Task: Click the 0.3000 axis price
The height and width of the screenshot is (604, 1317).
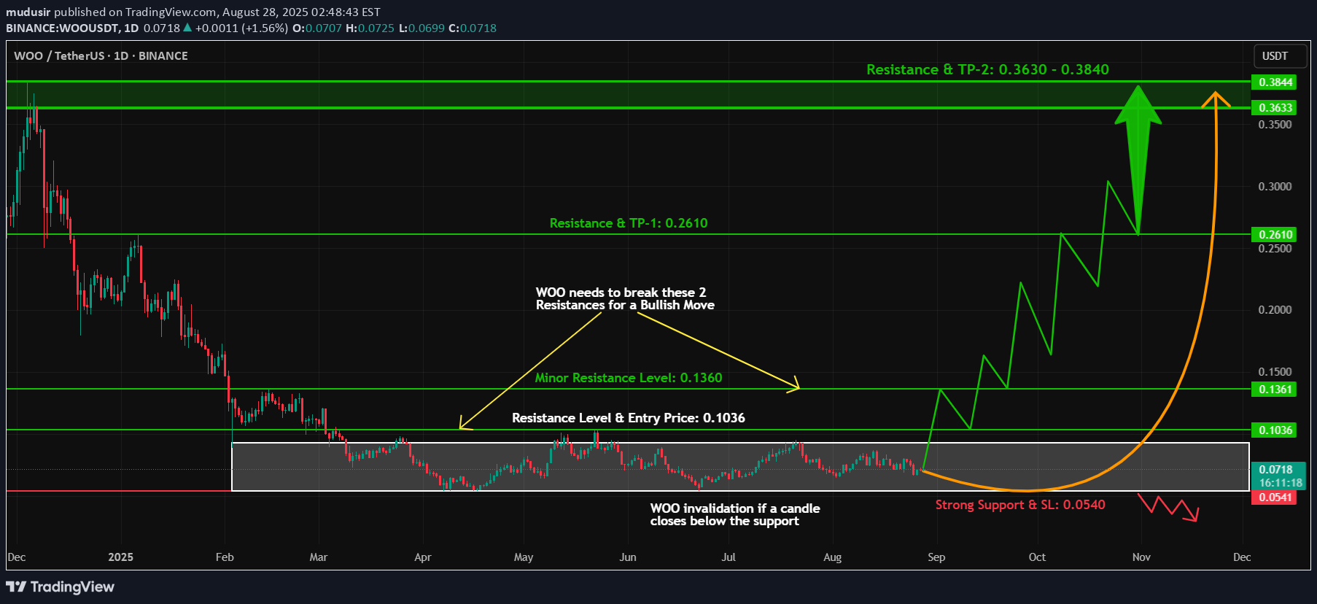Action: coord(1275,187)
